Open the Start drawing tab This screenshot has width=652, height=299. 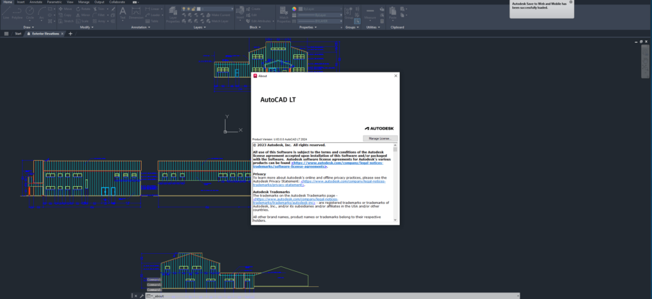coord(18,34)
